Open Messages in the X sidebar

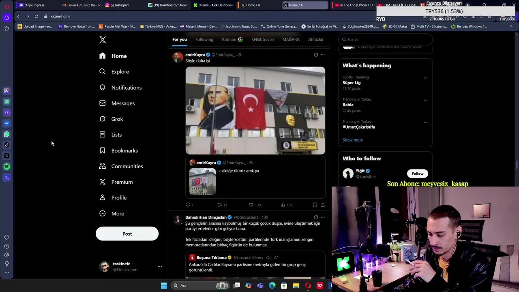(x=117, y=103)
